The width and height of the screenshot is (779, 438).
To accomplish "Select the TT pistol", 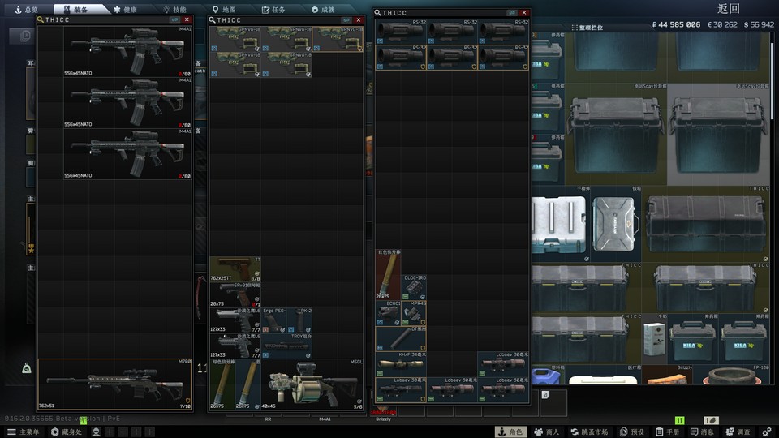I will (x=235, y=269).
